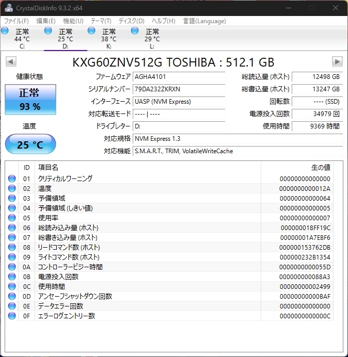Click the CrystalDiskInfo app icon in title bar

9,8
